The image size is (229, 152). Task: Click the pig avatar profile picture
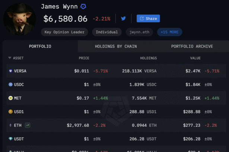coord(19,19)
